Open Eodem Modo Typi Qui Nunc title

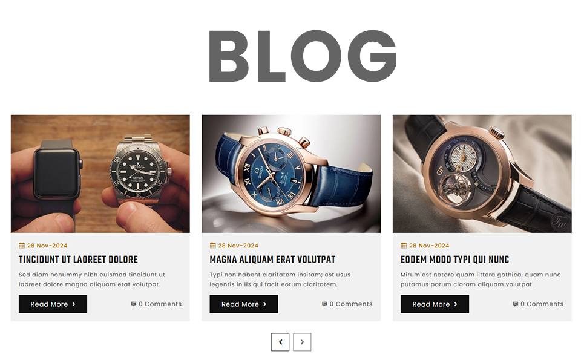coord(454,260)
